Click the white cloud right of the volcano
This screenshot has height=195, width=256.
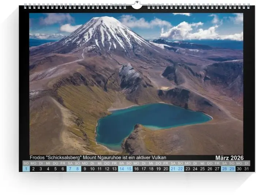[x=183, y=31]
